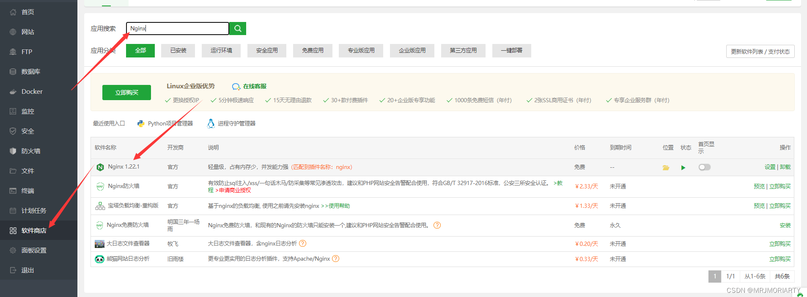807x297 pixels.
Task: Click the green 立即购买 banner button
Action: (x=126, y=93)
